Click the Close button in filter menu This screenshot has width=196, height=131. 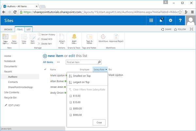pyautogui.click(x=99, y=122)
